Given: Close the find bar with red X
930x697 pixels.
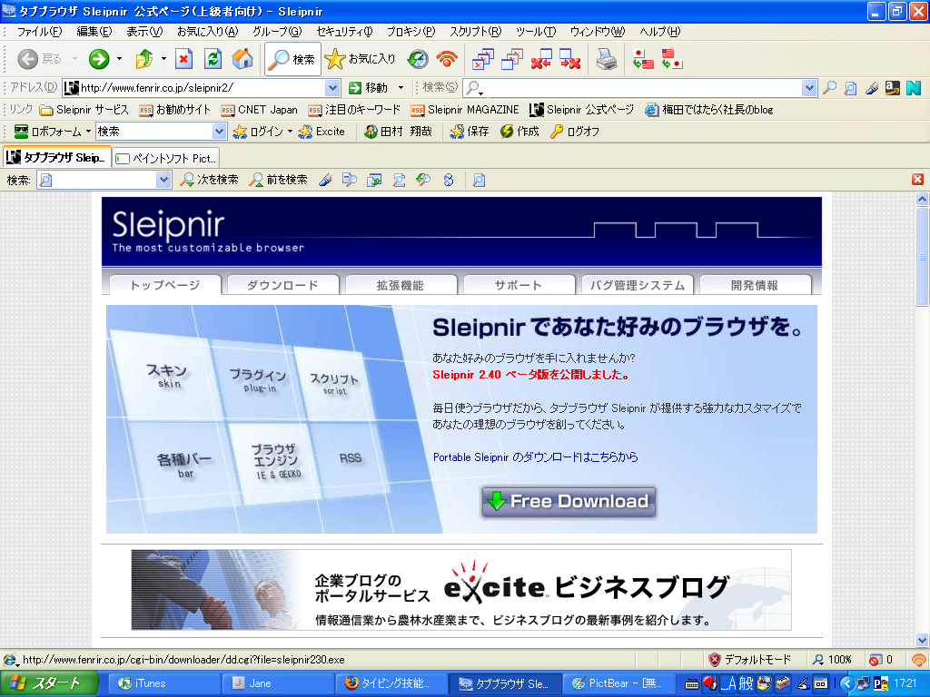Looking at the screenshot, I should (917, 180).
